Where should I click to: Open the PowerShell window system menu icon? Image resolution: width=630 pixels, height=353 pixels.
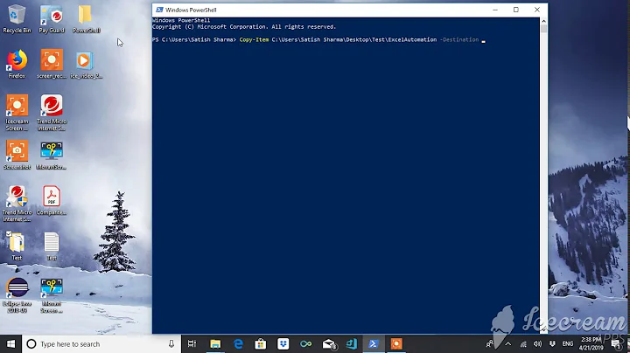coord(158,10)
